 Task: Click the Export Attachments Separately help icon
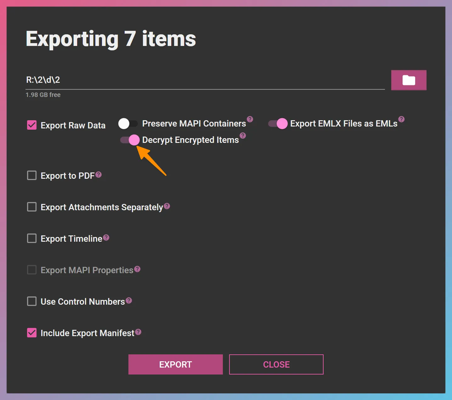[x=167, y=206]
